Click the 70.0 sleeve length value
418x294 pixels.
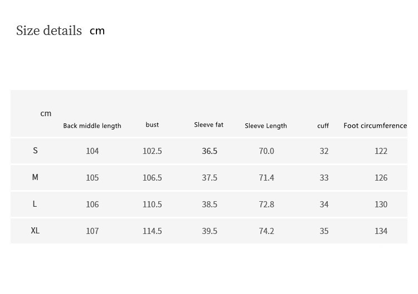(x=266, y=151)
